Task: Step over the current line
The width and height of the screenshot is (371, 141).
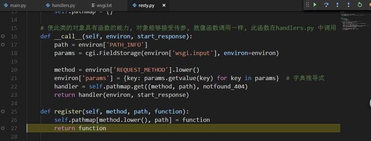Action: (x=326, y=5)
